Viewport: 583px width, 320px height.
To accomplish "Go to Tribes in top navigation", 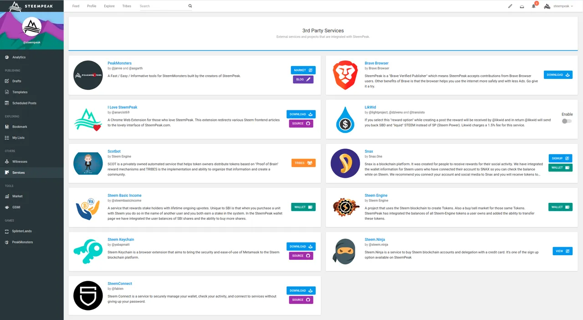I will point(127,6).
